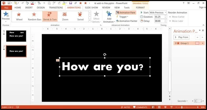
Task: Click the animation tag 0 beside text box
Action: [58, 60]
